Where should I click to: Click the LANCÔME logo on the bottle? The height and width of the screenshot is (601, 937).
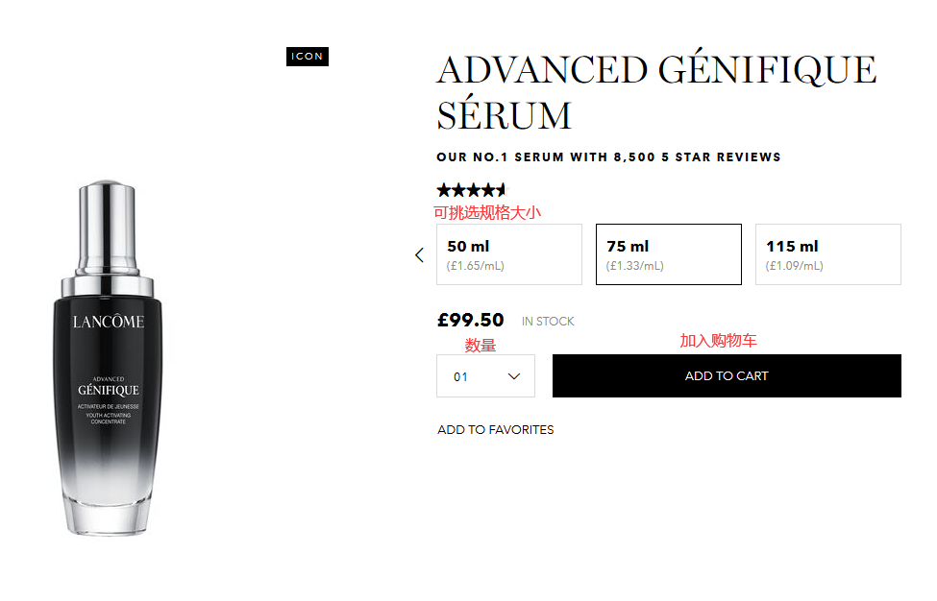(x=108, y=322)
